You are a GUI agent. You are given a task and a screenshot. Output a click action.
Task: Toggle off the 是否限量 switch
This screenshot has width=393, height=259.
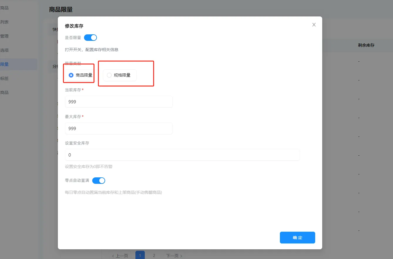pos(90,38)
